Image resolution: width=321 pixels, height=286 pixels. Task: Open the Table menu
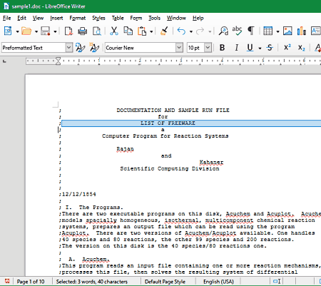(x=118, y=18)
